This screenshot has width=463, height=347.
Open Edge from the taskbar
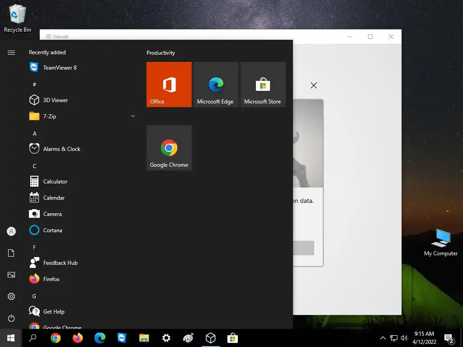pos(100,338)
